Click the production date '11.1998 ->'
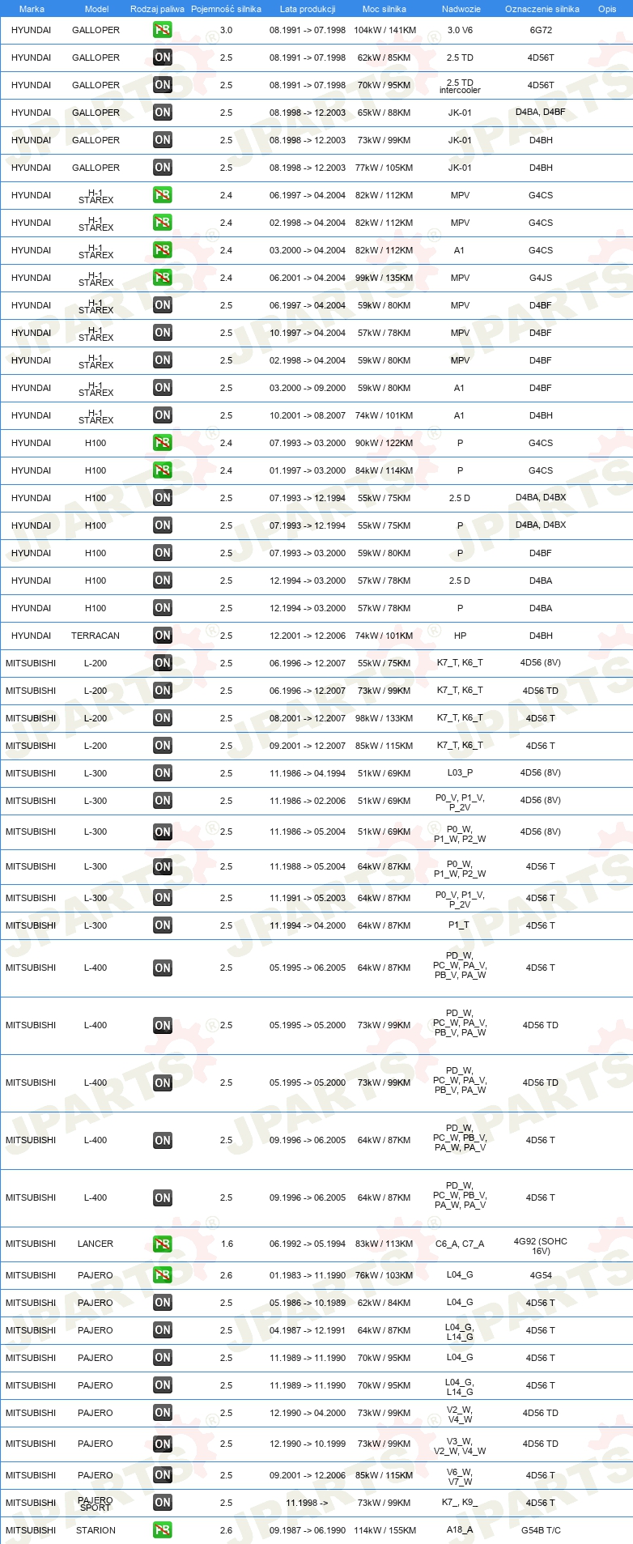Screen dimensions: 633x1544 [x=307, y=1503]
